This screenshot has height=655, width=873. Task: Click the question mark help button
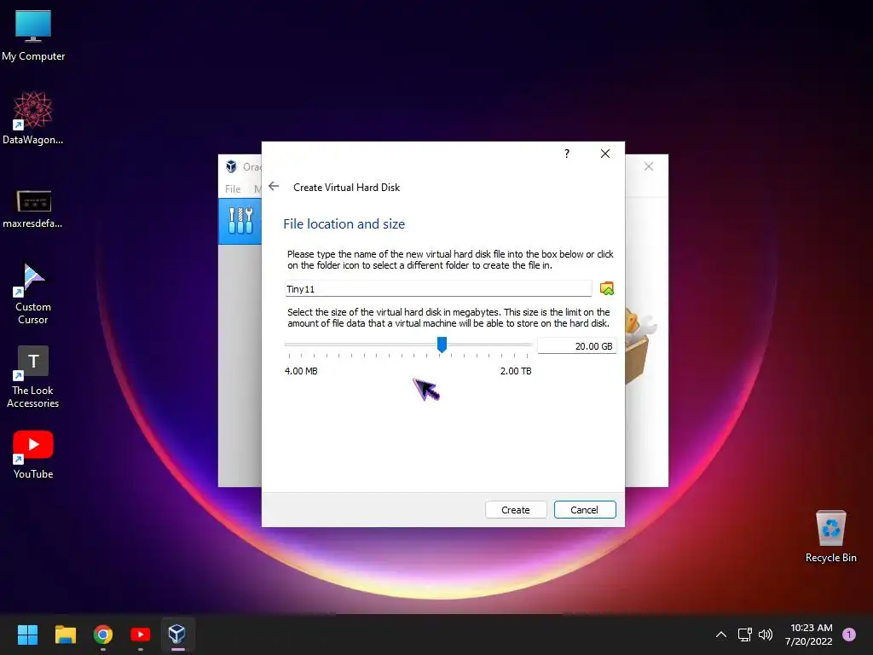click(x=567, y=154)
